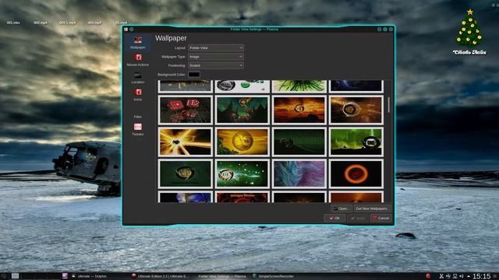This screenshot has width=499, height=280.
Task: Pick the Background Color swatch
Action: (x=194, y=75)
